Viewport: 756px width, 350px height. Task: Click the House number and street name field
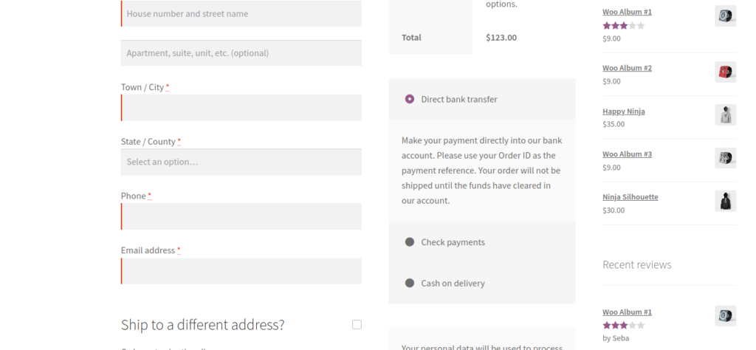[x=241, y=13]
